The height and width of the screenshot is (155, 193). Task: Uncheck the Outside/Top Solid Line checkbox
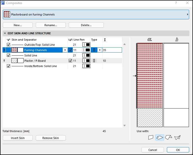click(x=8, y=45)
